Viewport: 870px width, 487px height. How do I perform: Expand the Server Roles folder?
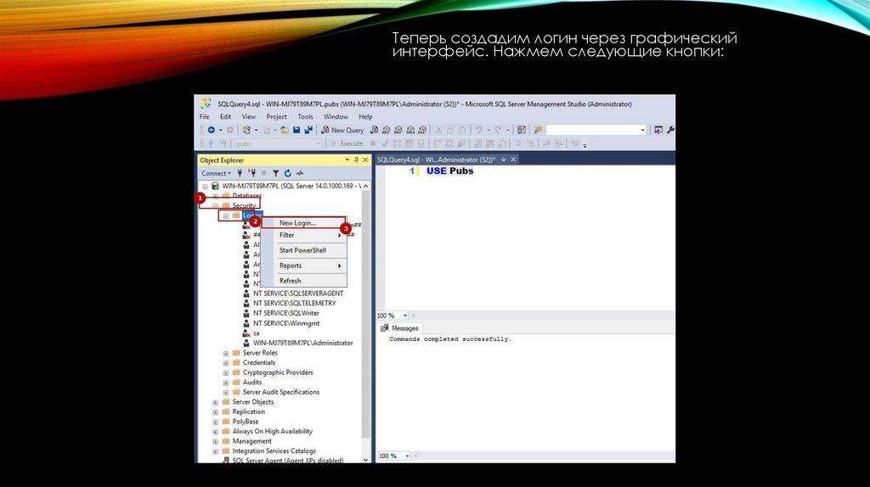click(x=226, y=354)
